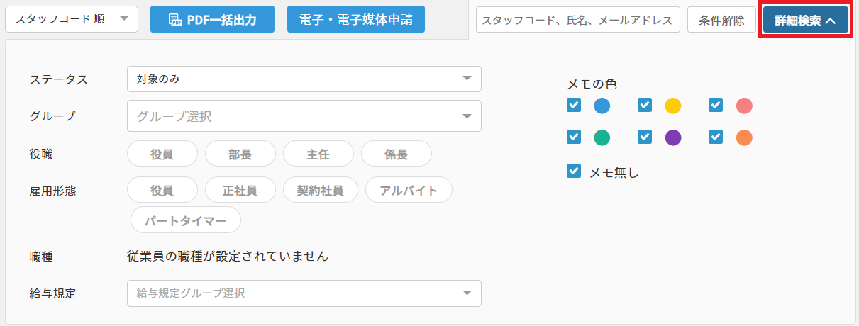
Task: Uncheck the yellow memo color checkbox
Action: click(x=645, y=106)
